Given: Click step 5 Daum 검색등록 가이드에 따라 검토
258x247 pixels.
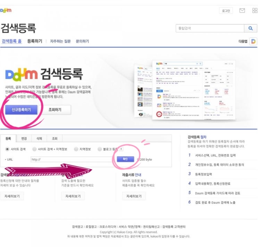Looking at the screenshot, I should tap(217, 193).
